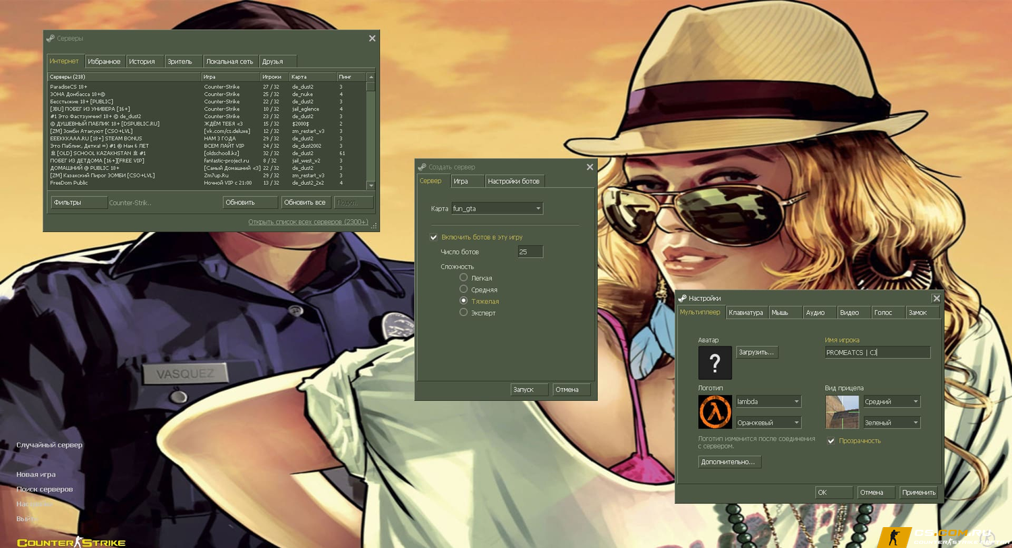Switch to the Избранное tab
1012x548 pixels.
(x=105, y=61)
